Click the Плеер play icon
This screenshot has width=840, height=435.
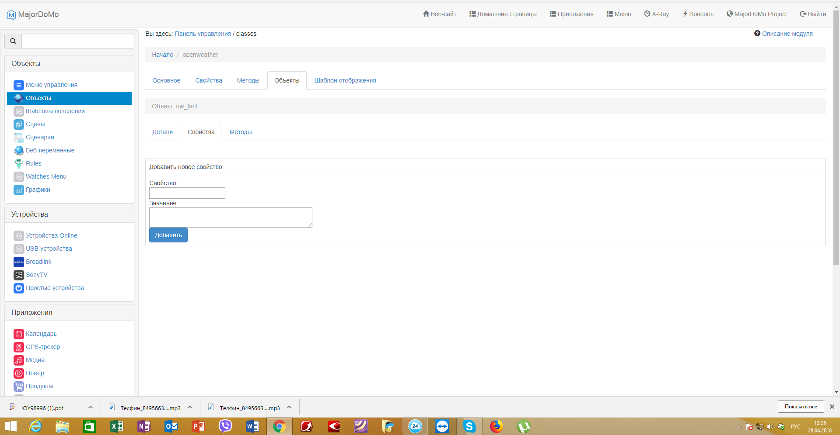(x=18, y=373)
